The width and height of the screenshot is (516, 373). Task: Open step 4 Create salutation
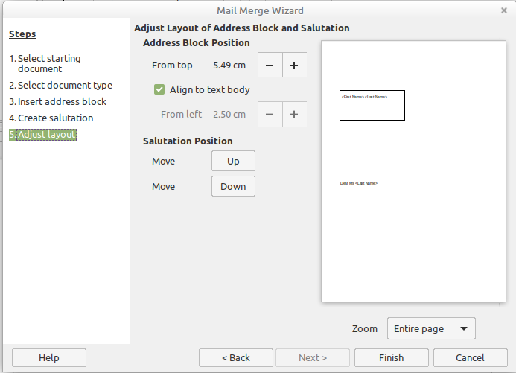51,118
